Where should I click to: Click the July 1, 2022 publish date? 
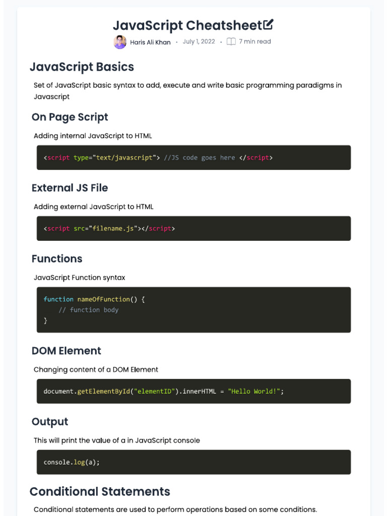pyautogui.click(x=199, y=41)
